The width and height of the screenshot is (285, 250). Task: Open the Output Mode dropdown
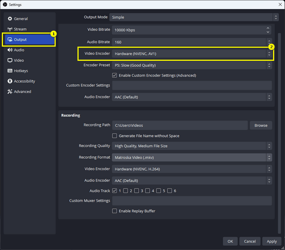(x=194, y=17)
